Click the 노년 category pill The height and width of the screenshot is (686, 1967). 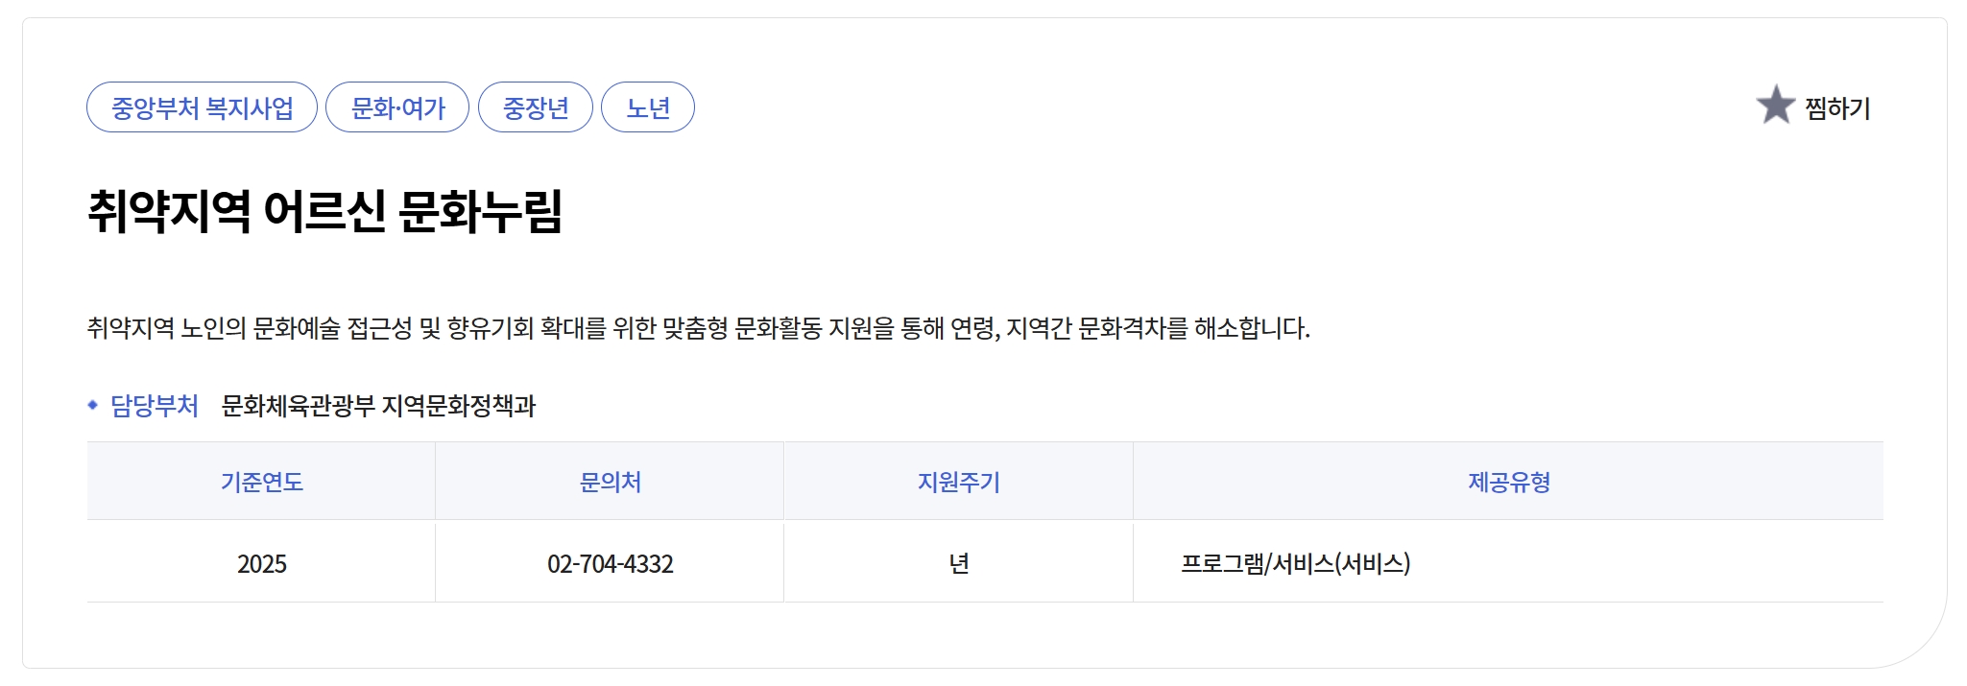[649, 108]
